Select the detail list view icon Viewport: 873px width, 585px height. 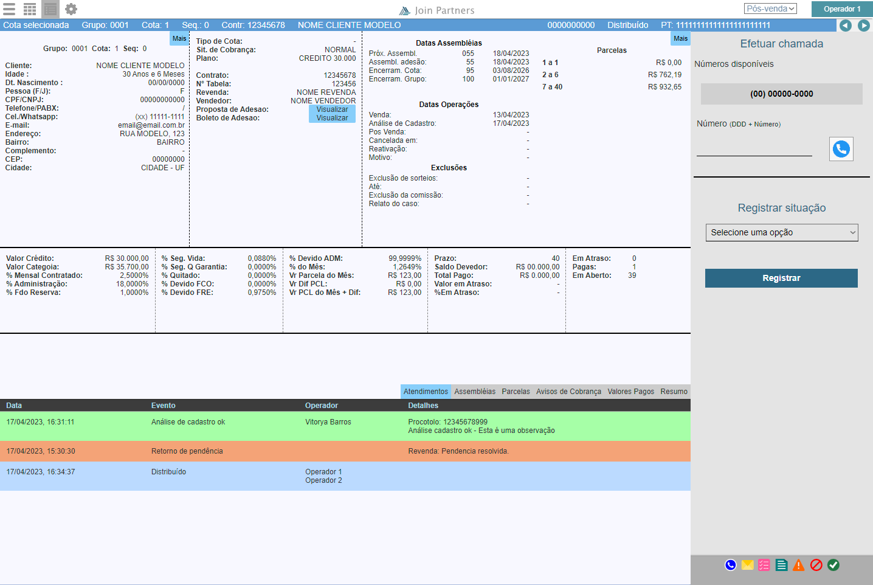(50, 9)
